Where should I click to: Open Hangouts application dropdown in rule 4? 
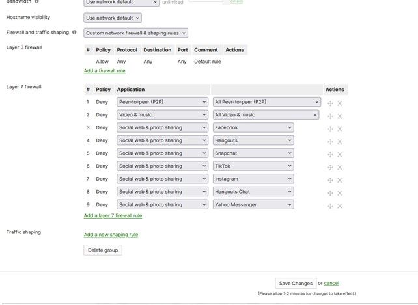pyautogui.click(x=253, y=140)
